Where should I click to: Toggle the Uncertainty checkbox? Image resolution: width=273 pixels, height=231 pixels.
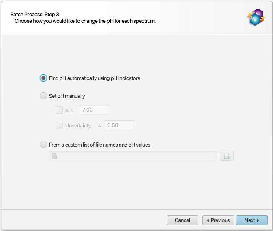tap(59, 125)
